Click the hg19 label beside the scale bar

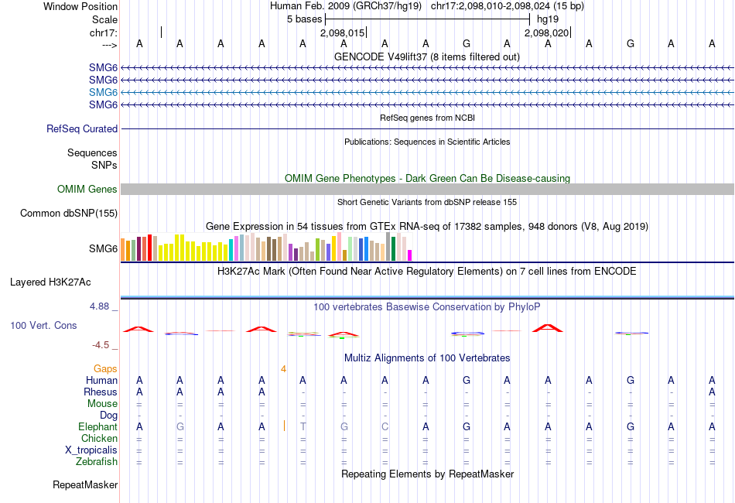548,19
